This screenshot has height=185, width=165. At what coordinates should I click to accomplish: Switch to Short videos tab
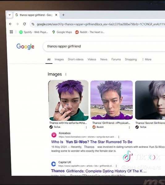(76, 59)
